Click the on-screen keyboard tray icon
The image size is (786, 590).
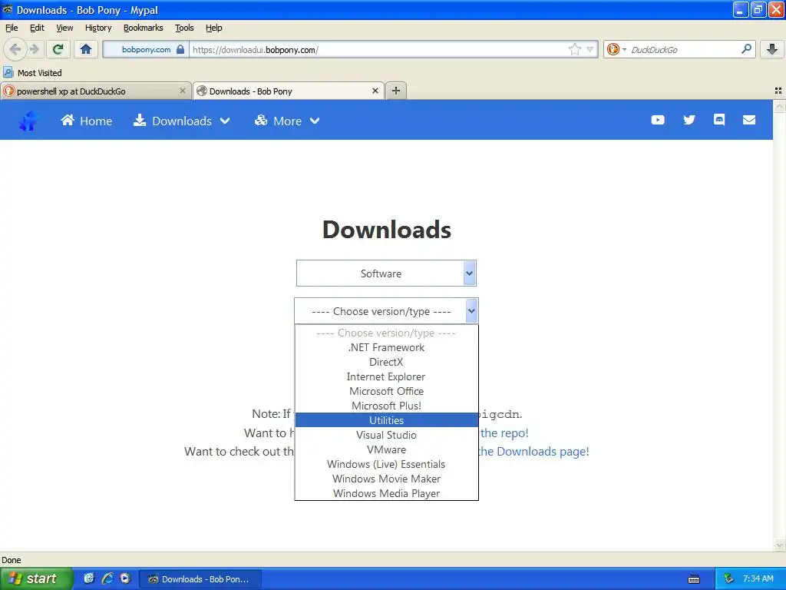694,579
